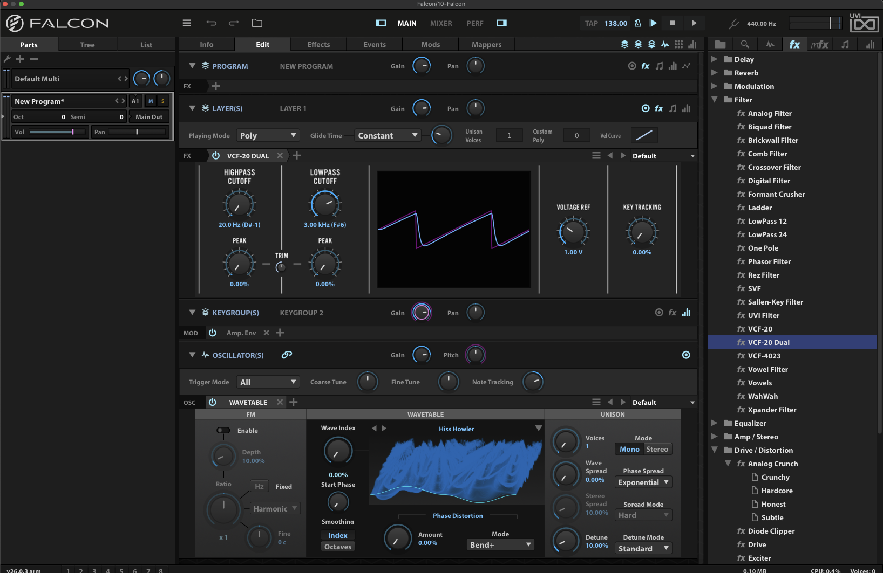Toggle the Amp. Env power button

tap(213, 333)
